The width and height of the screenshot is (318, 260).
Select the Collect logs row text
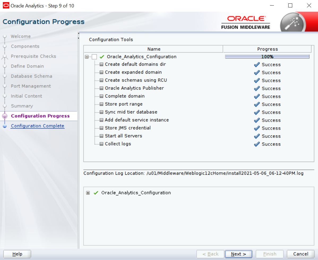click(118, 144)
